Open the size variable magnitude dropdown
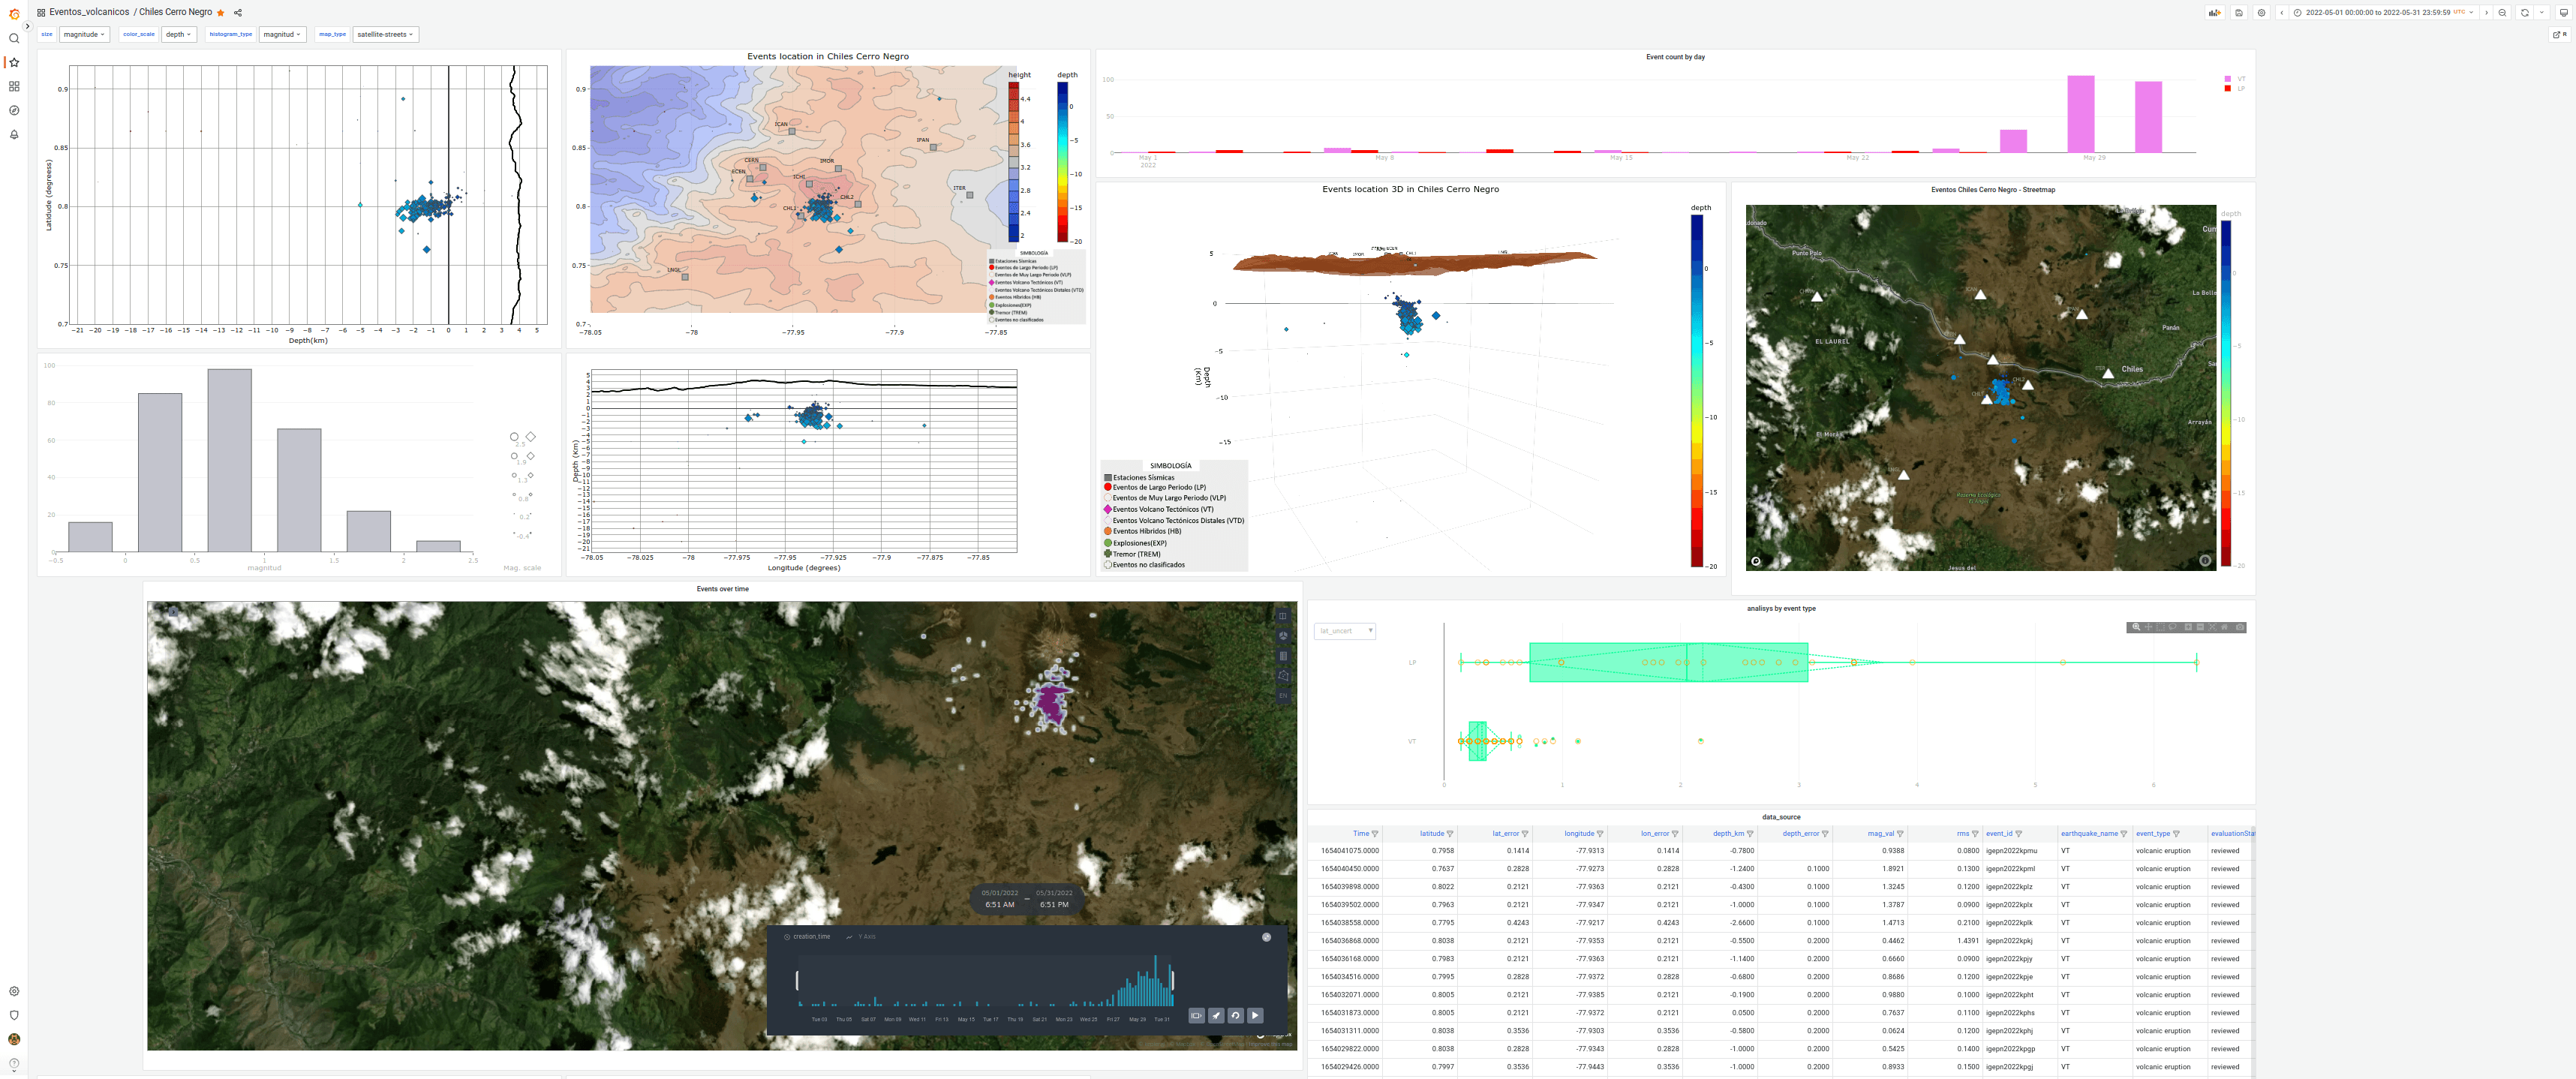 coord(83,33)
